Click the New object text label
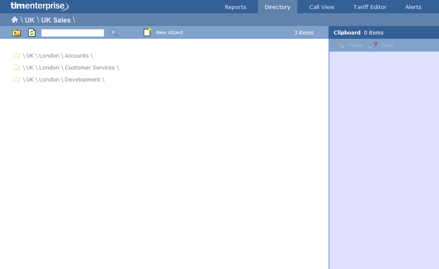The width and height of the screenshot is (439, 269). click(x=169, y=32)
